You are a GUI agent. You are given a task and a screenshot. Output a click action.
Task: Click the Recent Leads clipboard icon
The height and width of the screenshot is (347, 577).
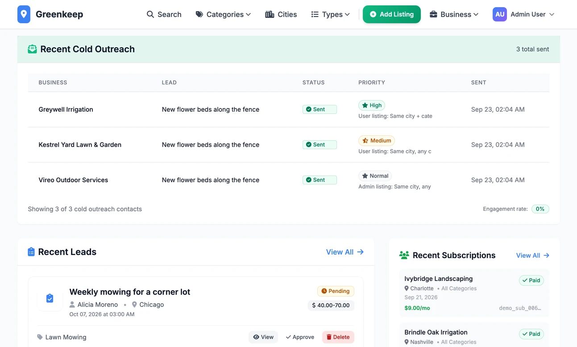click(x=31, y=252)
